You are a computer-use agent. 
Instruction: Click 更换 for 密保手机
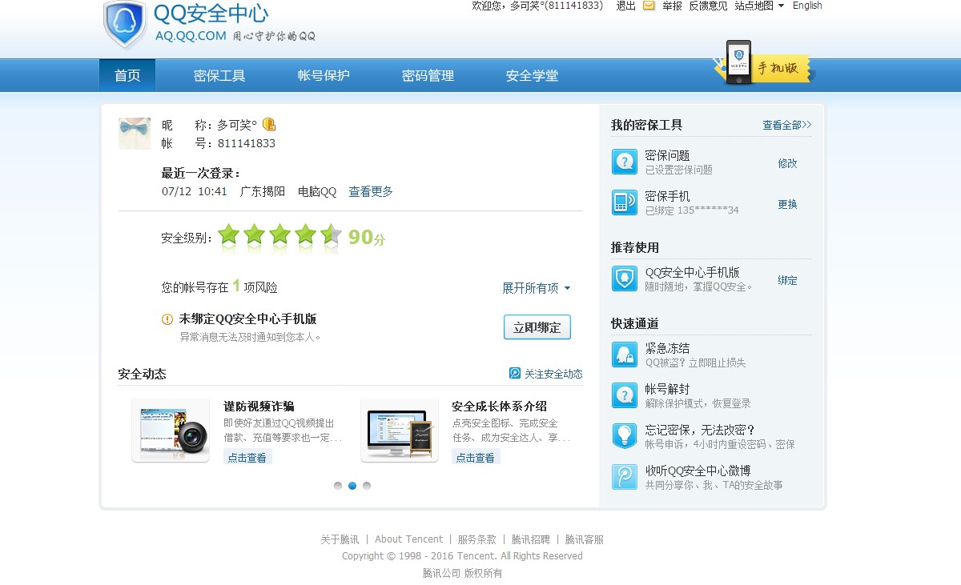tap(787, 204)
